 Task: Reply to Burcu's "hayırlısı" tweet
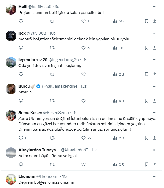click(x=21, y=101)
